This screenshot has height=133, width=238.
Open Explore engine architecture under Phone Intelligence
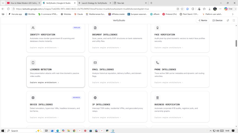click(x=169, y=83)
